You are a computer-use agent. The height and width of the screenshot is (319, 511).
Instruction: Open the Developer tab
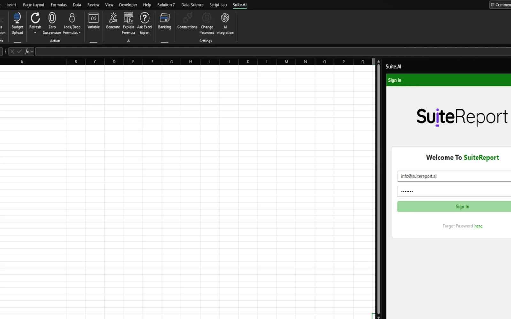pos(128,5)
